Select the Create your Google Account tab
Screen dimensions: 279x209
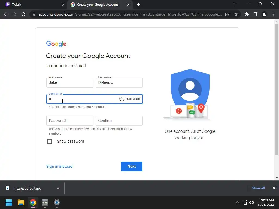click(100, 5)
